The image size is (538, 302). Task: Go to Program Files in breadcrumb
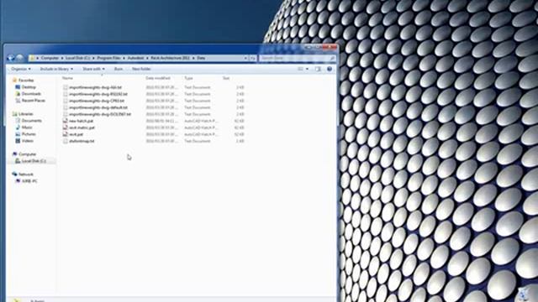108,58
